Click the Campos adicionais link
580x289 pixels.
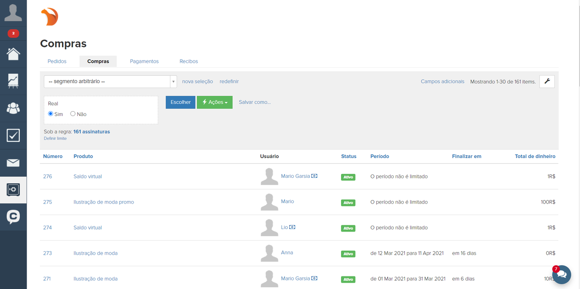442,82
